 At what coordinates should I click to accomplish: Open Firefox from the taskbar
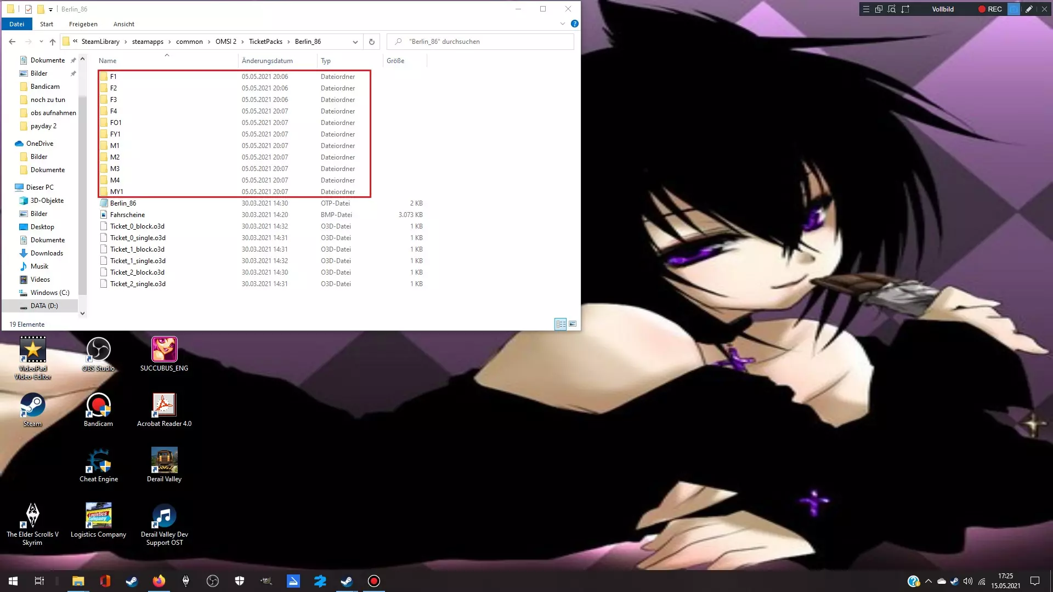159,581
